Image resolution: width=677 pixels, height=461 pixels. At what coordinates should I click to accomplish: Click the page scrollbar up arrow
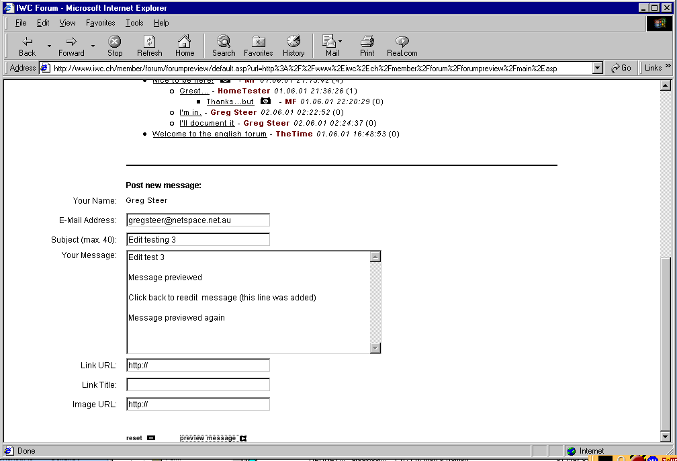point(666,85)
